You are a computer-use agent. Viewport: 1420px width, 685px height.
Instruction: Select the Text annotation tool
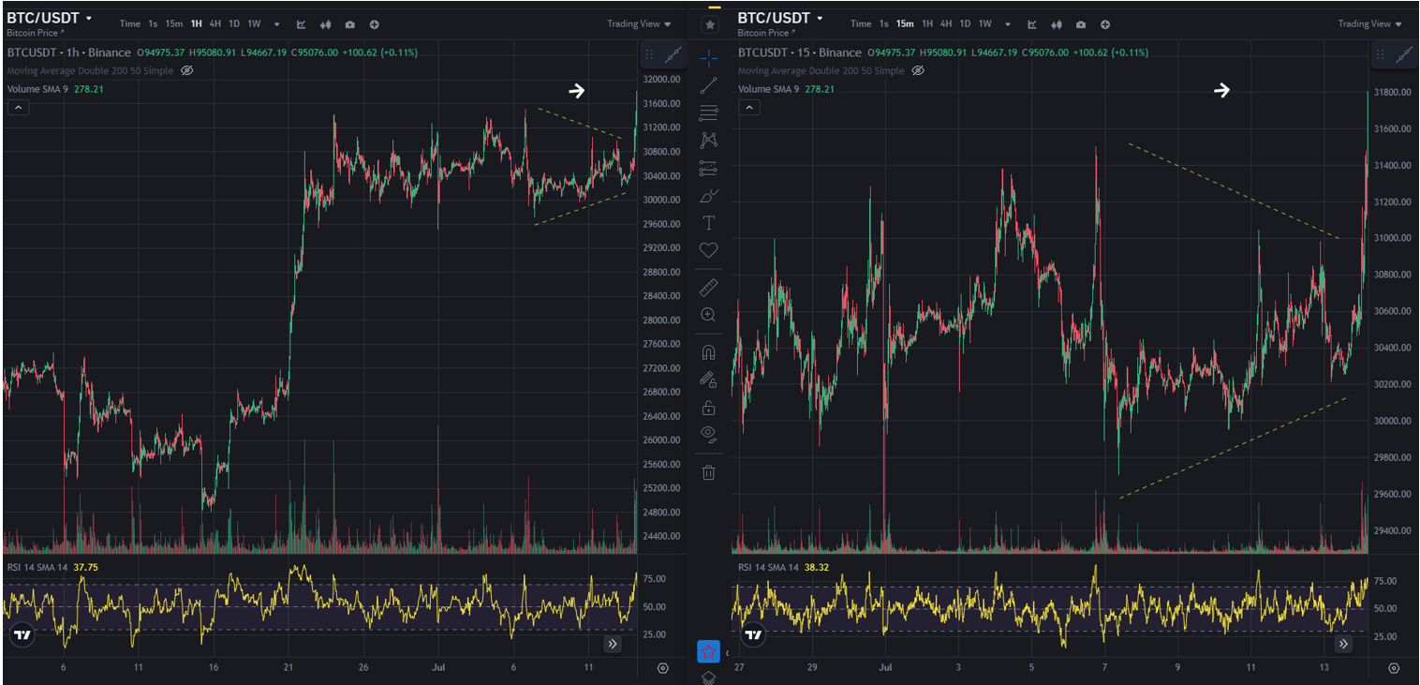tap(709, 223)
